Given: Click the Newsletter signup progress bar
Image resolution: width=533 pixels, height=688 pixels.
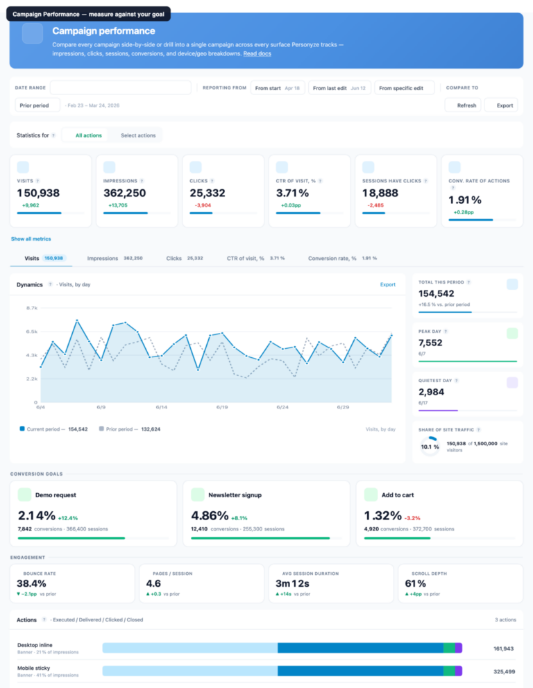Looking at the screenshot, I should [266, 538].
